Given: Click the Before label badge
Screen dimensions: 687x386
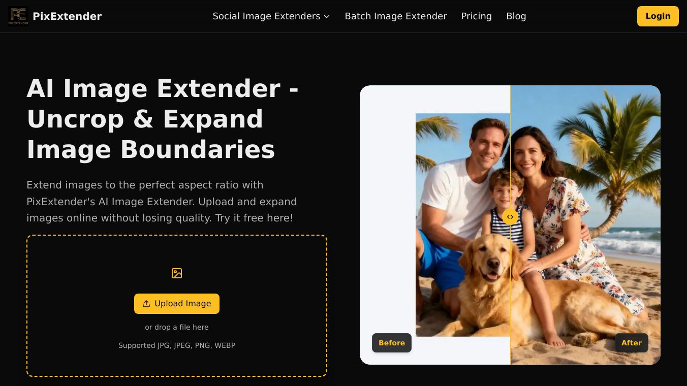Looking at the screenshot, I should click(x=392, y=343).
